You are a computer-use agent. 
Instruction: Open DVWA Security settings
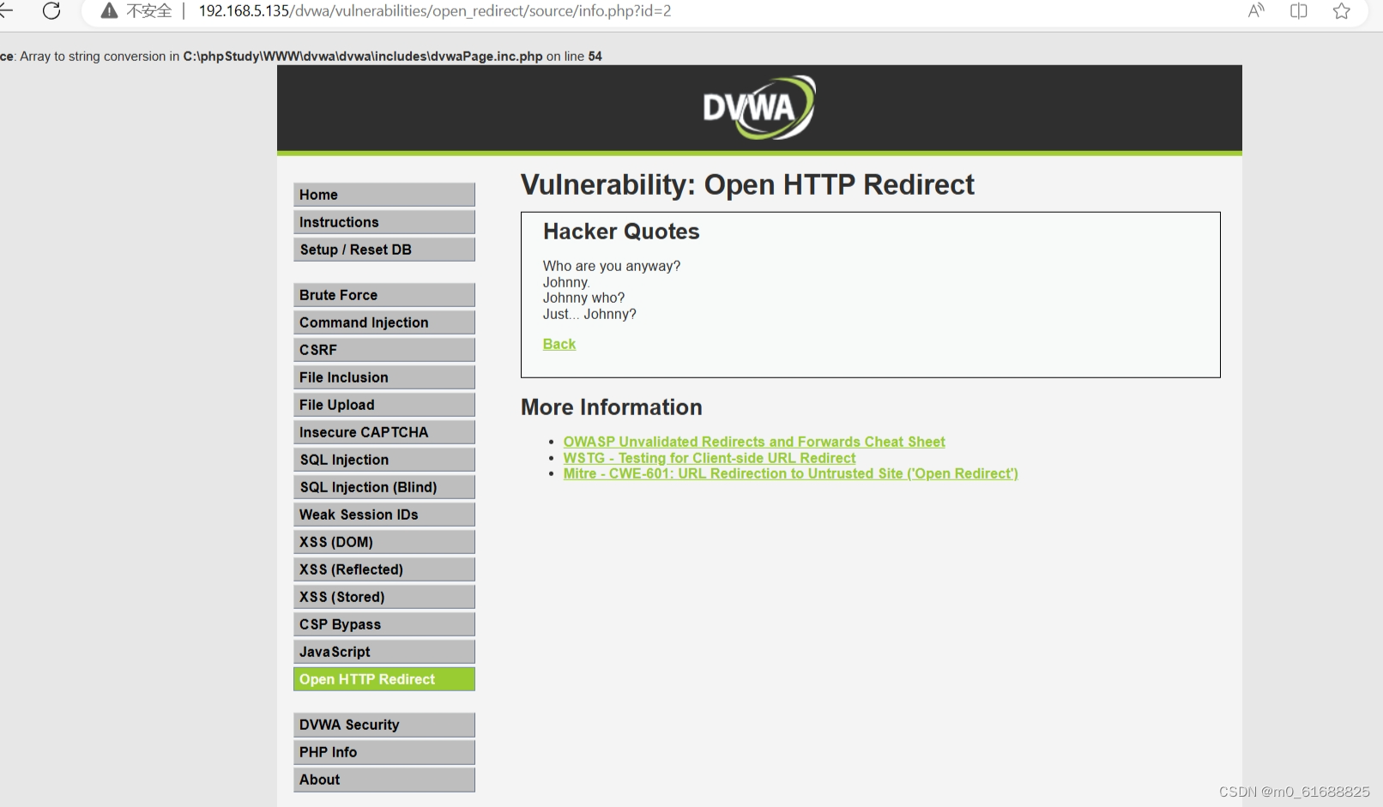[x=383, y=724]
